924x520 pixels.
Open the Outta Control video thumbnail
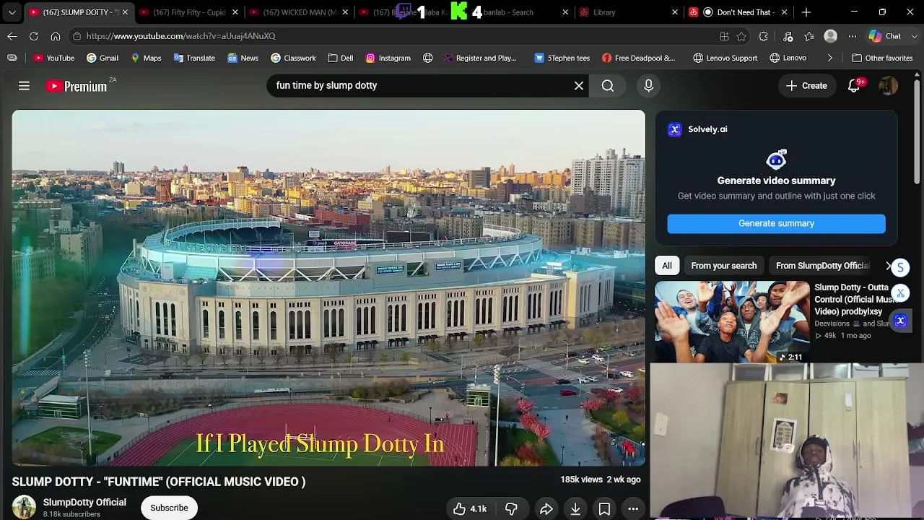click(732, 321)
